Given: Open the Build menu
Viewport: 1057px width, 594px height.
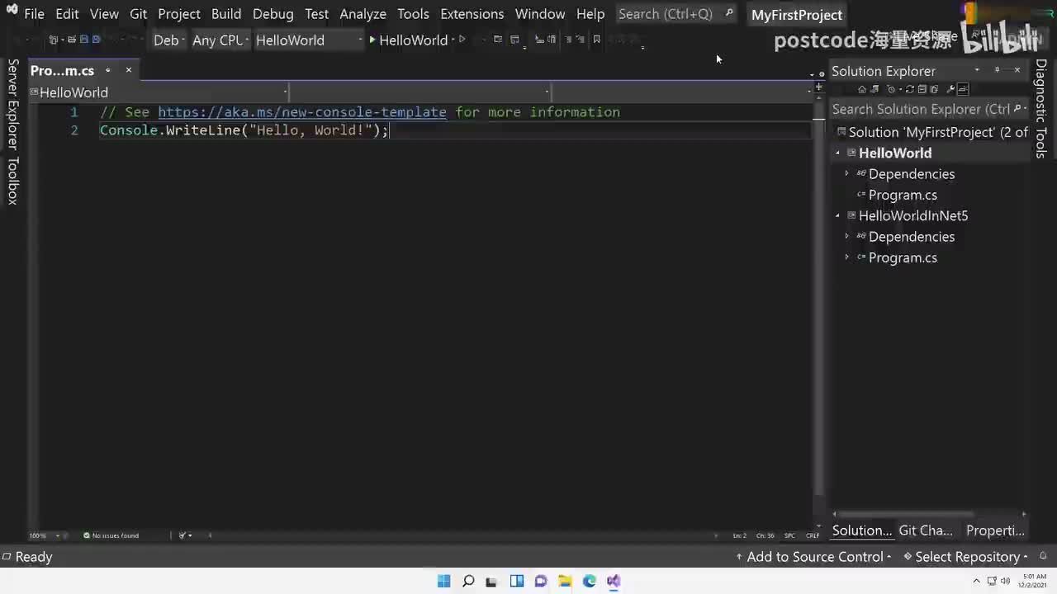Looking at the screenshot, I should pyautogui.click(x=226, y=14).
